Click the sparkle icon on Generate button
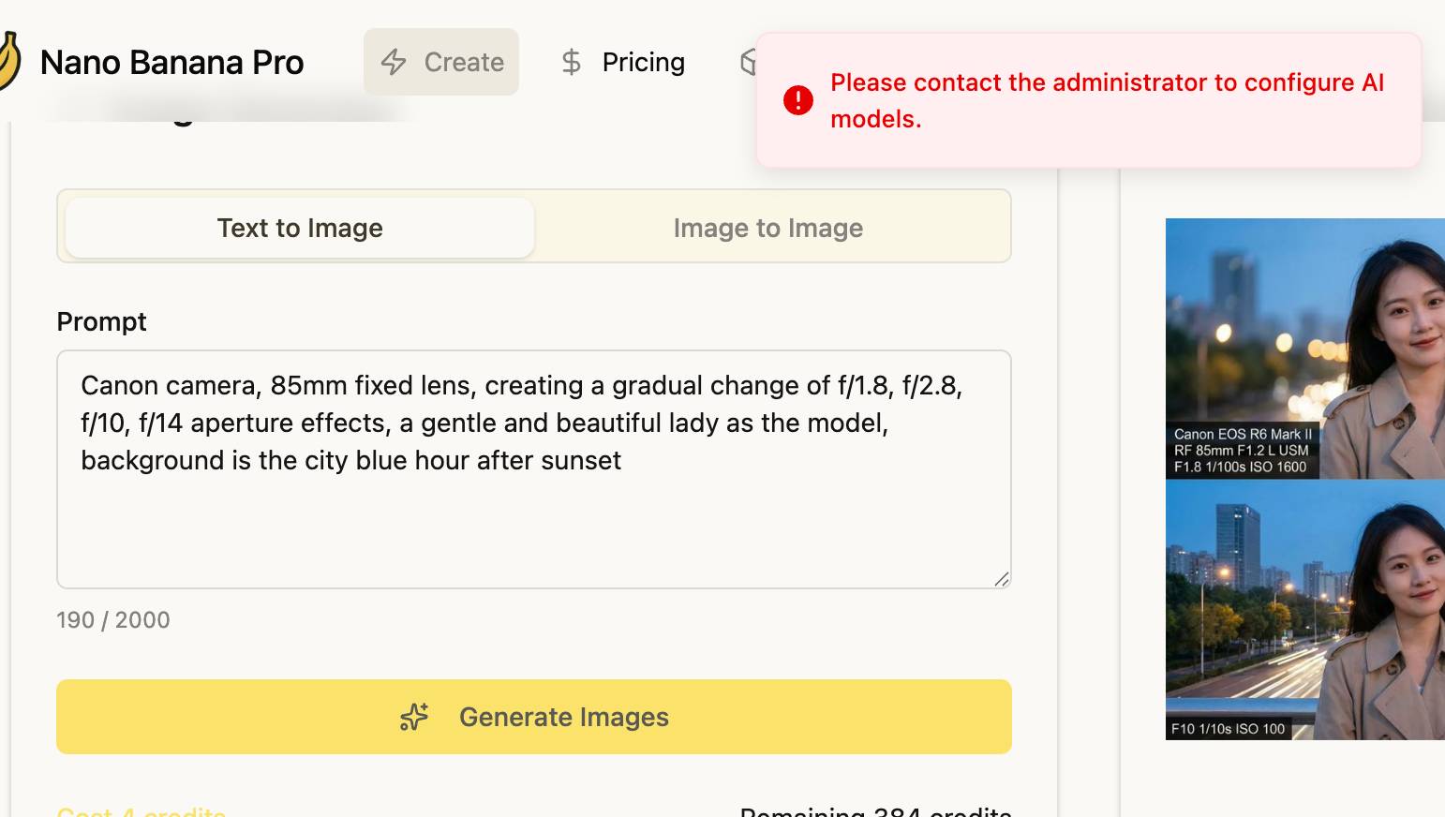Screen dimensions: 1445x817 click(413, 717)
